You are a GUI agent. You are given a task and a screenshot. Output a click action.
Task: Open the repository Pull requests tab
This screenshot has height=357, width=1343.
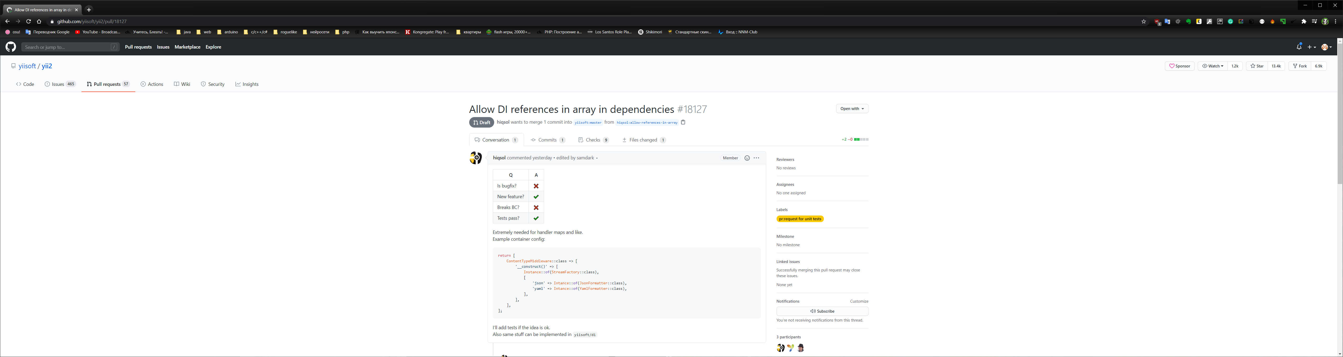point(108,85)
